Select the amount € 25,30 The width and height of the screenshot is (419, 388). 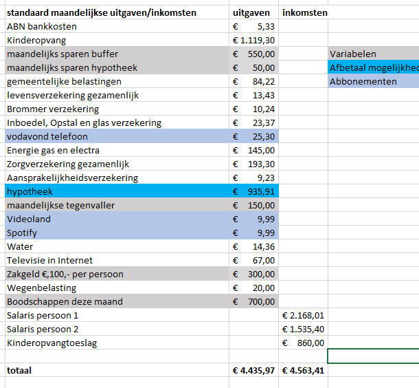(x=253, y=136)
